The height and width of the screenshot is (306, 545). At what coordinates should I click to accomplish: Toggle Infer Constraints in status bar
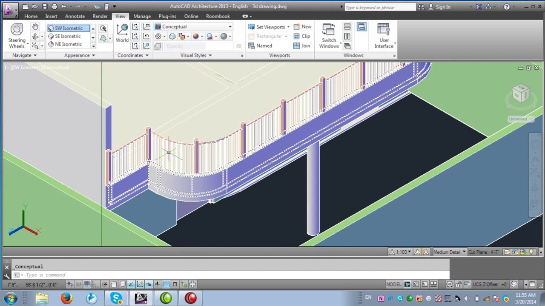click(x=69, y=284)
